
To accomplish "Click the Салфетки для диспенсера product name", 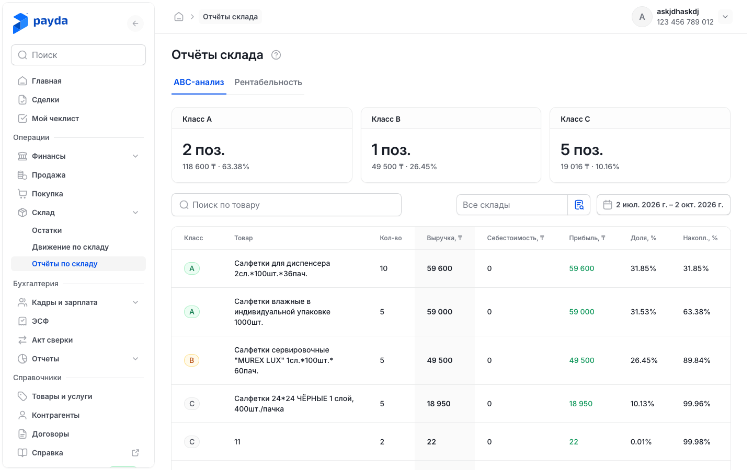I will tap(282, 268).
